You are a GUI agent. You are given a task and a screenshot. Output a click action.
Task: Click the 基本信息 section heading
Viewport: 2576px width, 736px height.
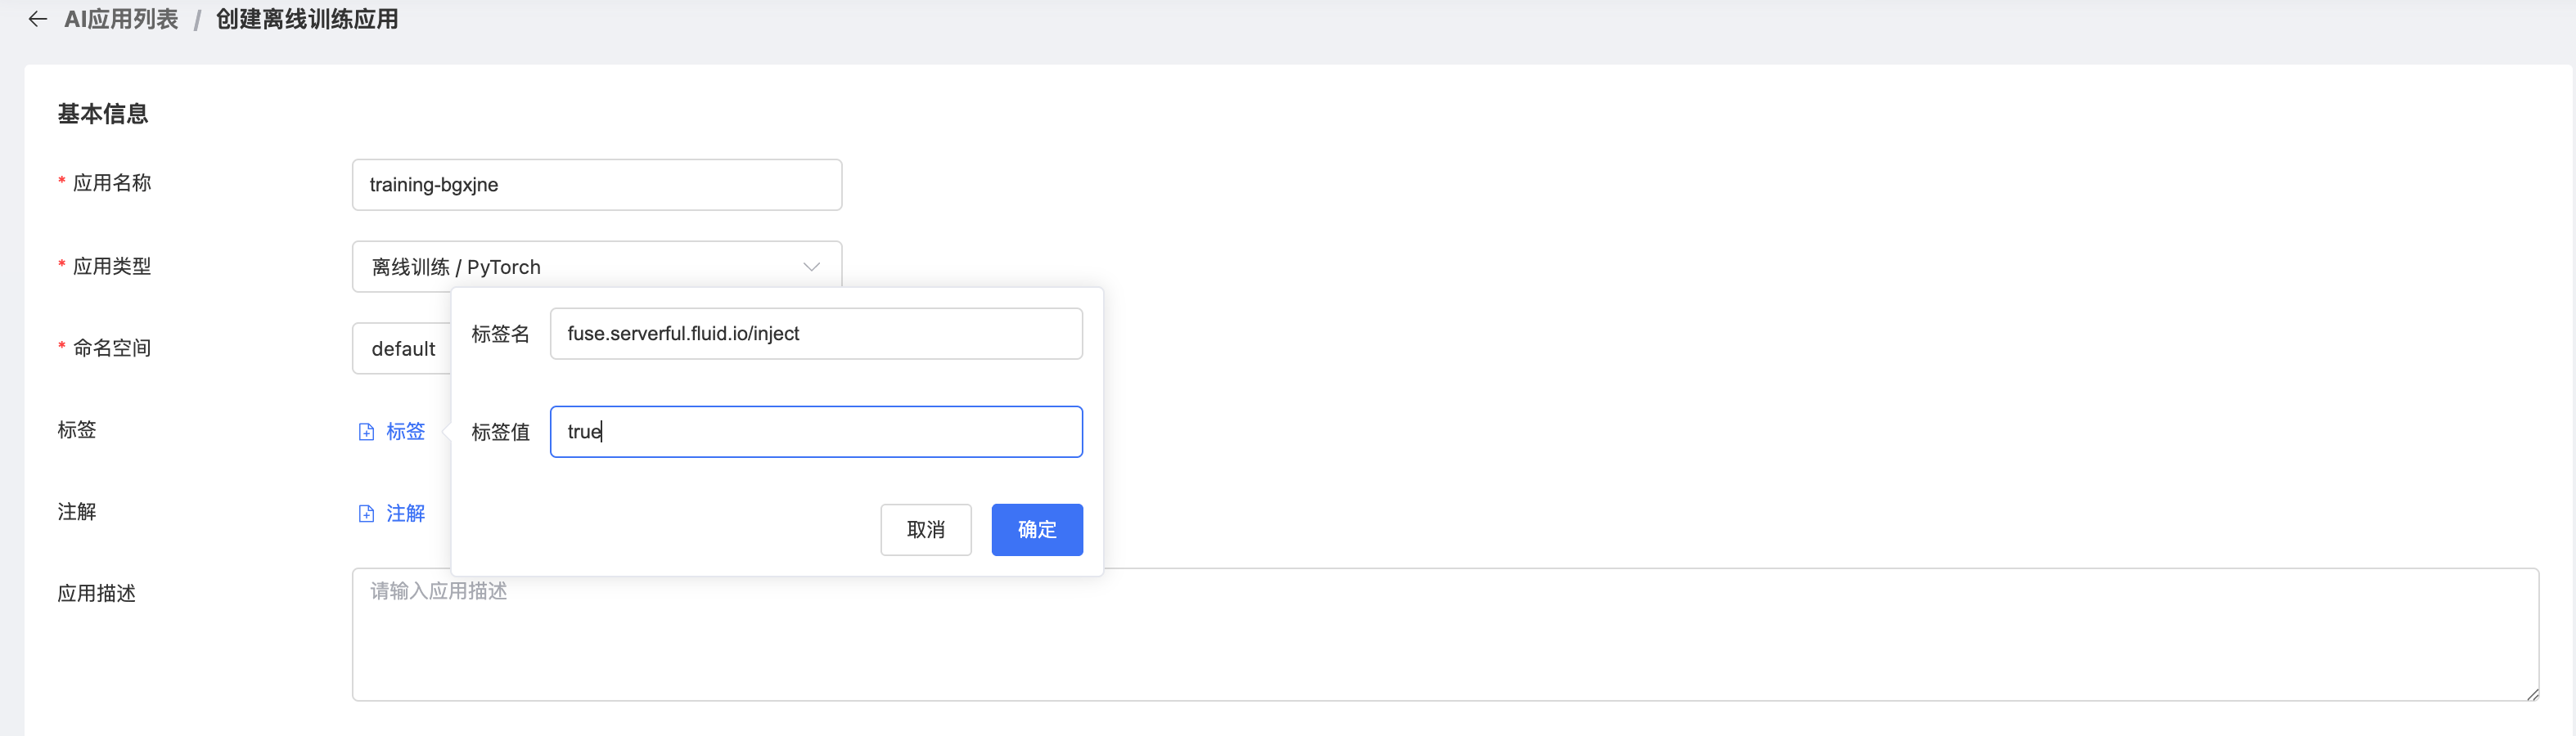click(x=103, y=114)
